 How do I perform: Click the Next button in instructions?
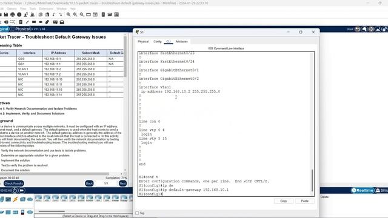122,183
